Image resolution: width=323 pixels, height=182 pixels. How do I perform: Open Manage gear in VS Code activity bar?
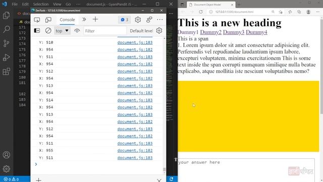click(7, 169)
